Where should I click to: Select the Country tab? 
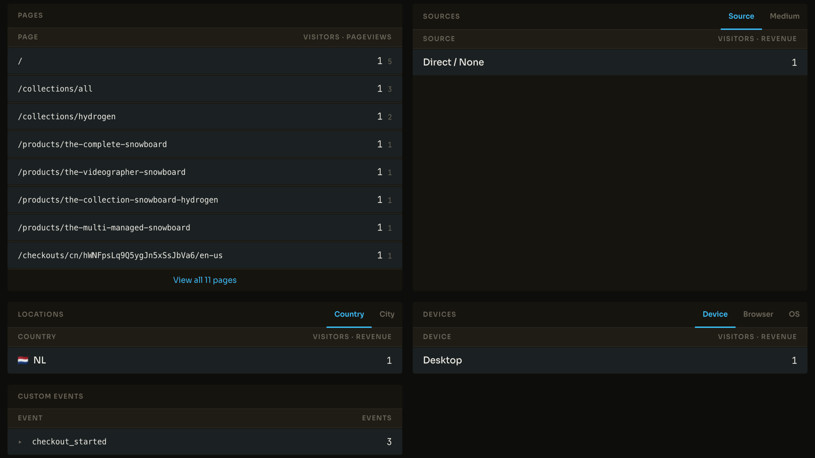click(x=349, y=314)
